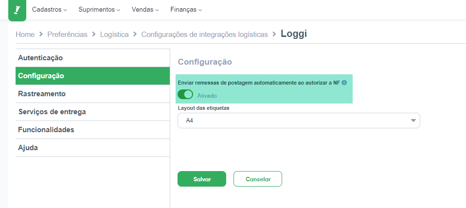This screenshot has width=466, height=208.
Task: Open the Rastreamento section
Action: (93, 94)
